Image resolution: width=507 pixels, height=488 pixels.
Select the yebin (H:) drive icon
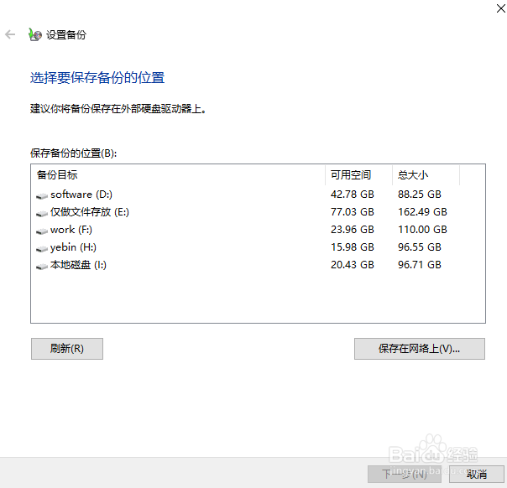pyautogui.click(x=42, y=248)
